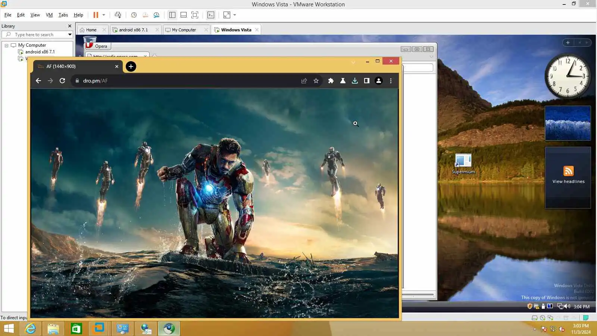The height and width of the screenshot is (336, 597).
Task: Share this page from the address bar
Action: [x=304, y=81]
